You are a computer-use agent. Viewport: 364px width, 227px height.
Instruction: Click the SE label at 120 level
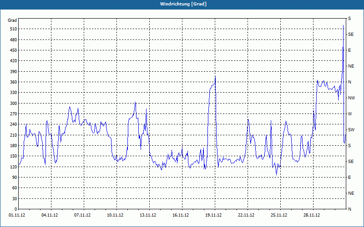351,162
